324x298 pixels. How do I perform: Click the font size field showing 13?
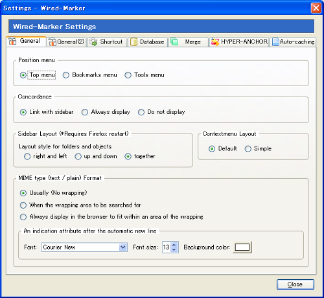point(167,247)
